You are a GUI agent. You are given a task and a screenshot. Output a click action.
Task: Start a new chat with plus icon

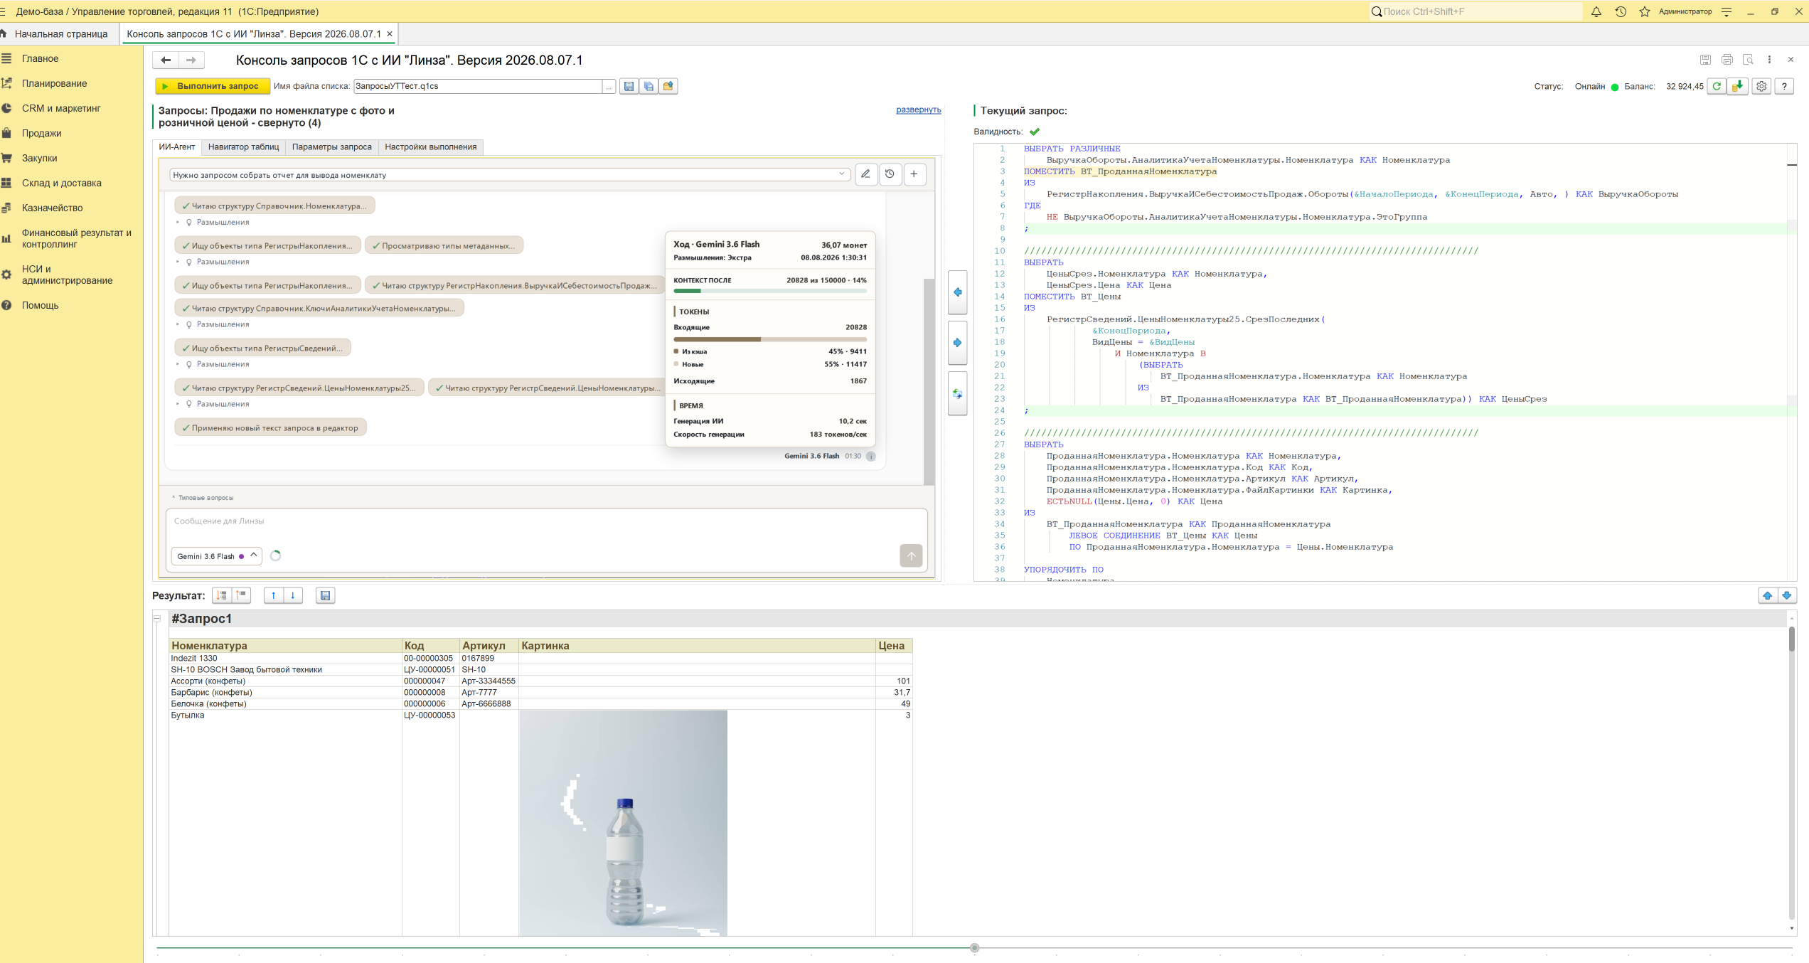914,174
